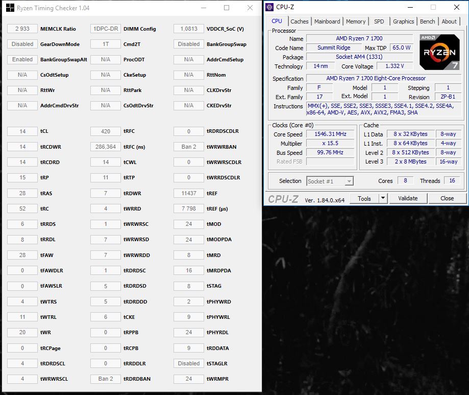Screen dimensions: 469x395
Task: Click the Ryzen Timing Checker app icon
Action: (x=10, y=8)
